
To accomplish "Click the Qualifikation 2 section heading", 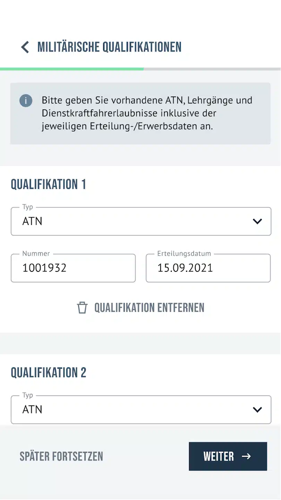I will [49, 373].
